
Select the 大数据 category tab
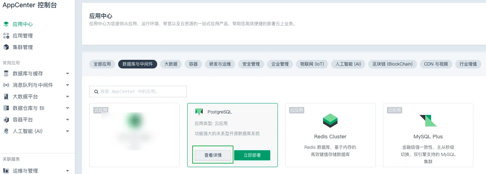tap(171, 64)
